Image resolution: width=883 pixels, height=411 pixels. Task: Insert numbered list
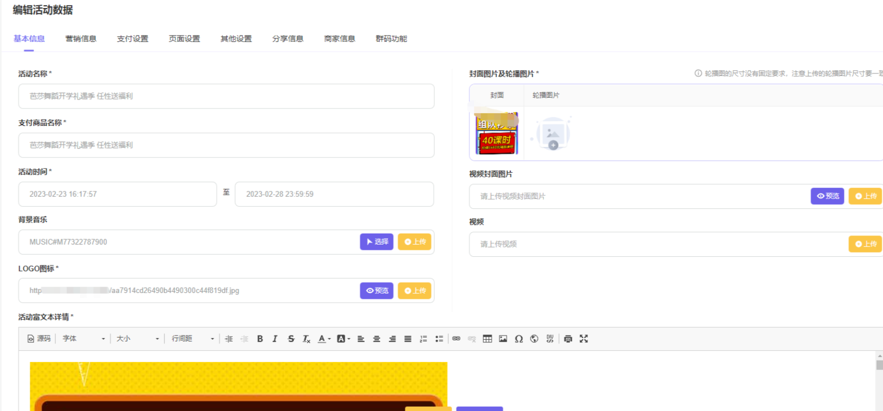(423, 339)
